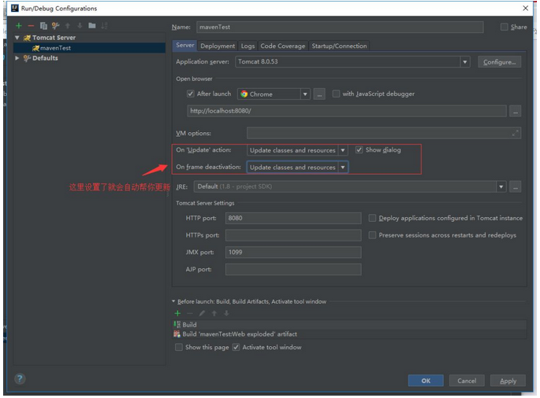The width and height of the screenshot is (540, 398).
Task: Click the VM options input field
Action: 384,134
